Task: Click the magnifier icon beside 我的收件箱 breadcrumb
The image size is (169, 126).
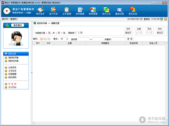Action: [35, 23]
